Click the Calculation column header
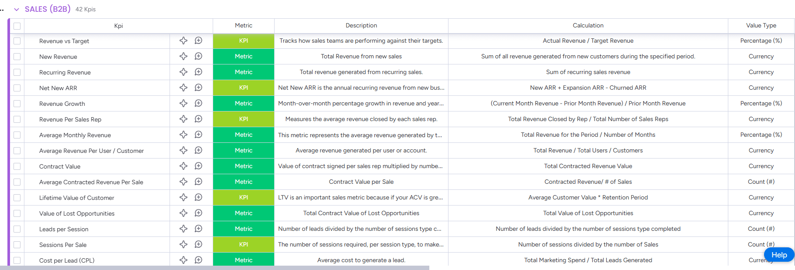The height and width of the screenshot is (270, 795). [x=588, y=26]
